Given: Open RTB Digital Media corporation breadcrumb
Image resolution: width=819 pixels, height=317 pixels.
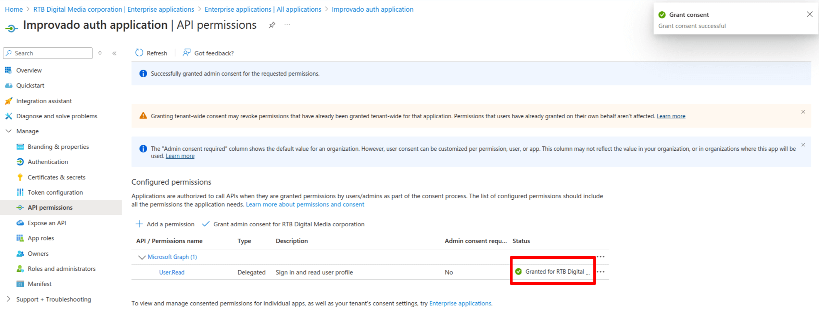Looking at the screenshot, I should tap(114, 9).
